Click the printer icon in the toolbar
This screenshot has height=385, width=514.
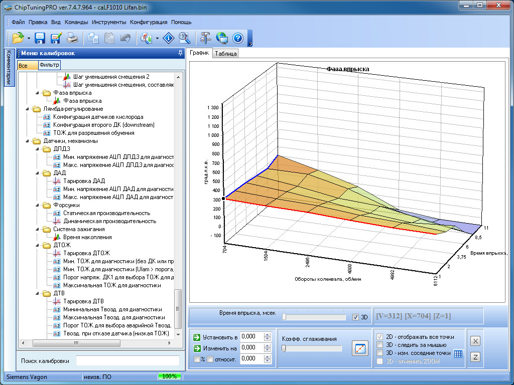click(x=72, y=38)
